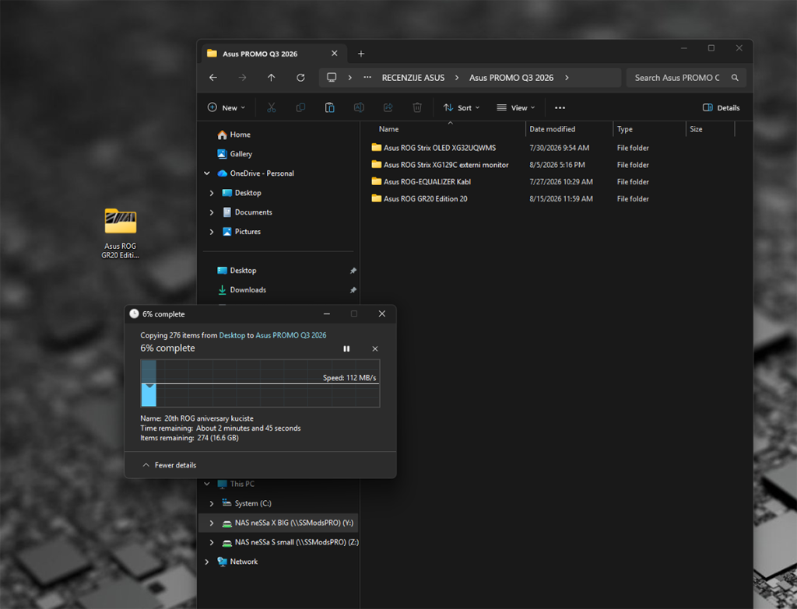This screenshot has width=797, height=609.
Task: Click the pin icon beside Downloads
Action: click(353, 290)
